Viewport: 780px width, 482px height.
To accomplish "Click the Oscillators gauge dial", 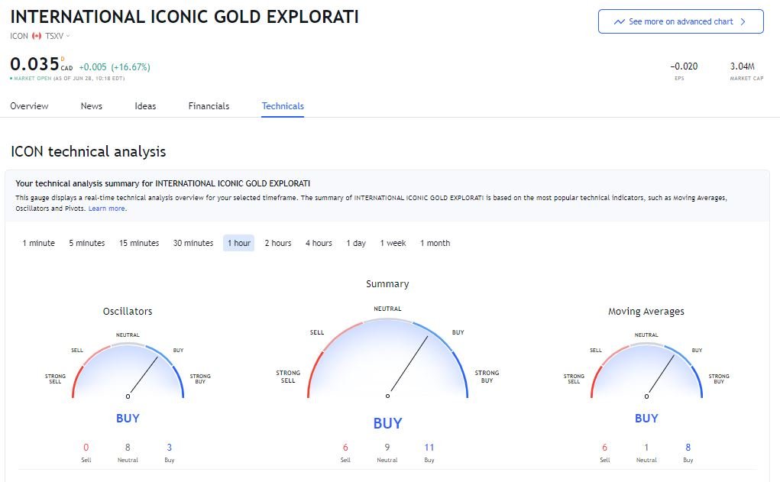I will coord(128,370).
